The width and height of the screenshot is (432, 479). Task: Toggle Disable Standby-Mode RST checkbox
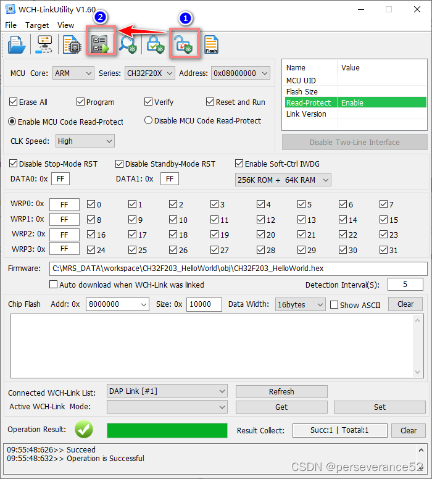pos(119,164)
